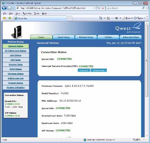
Task: Click the Internet zone globe icon
Action: point(85,140)
